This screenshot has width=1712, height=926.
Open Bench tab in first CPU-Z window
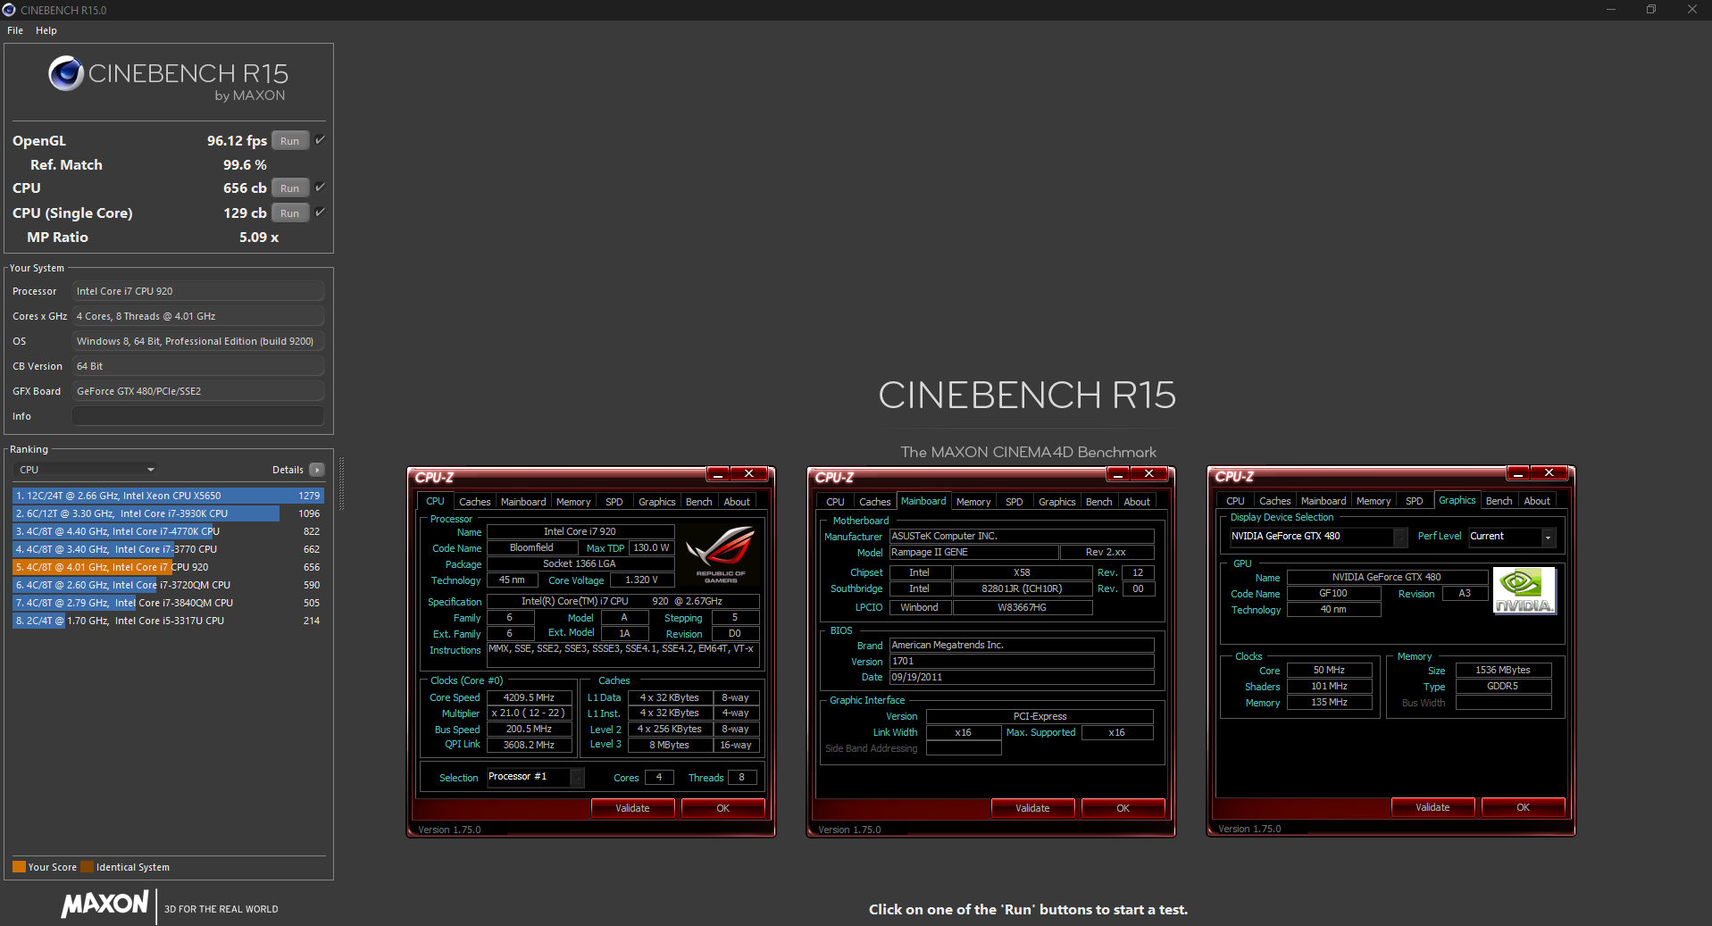pos(699,502)
